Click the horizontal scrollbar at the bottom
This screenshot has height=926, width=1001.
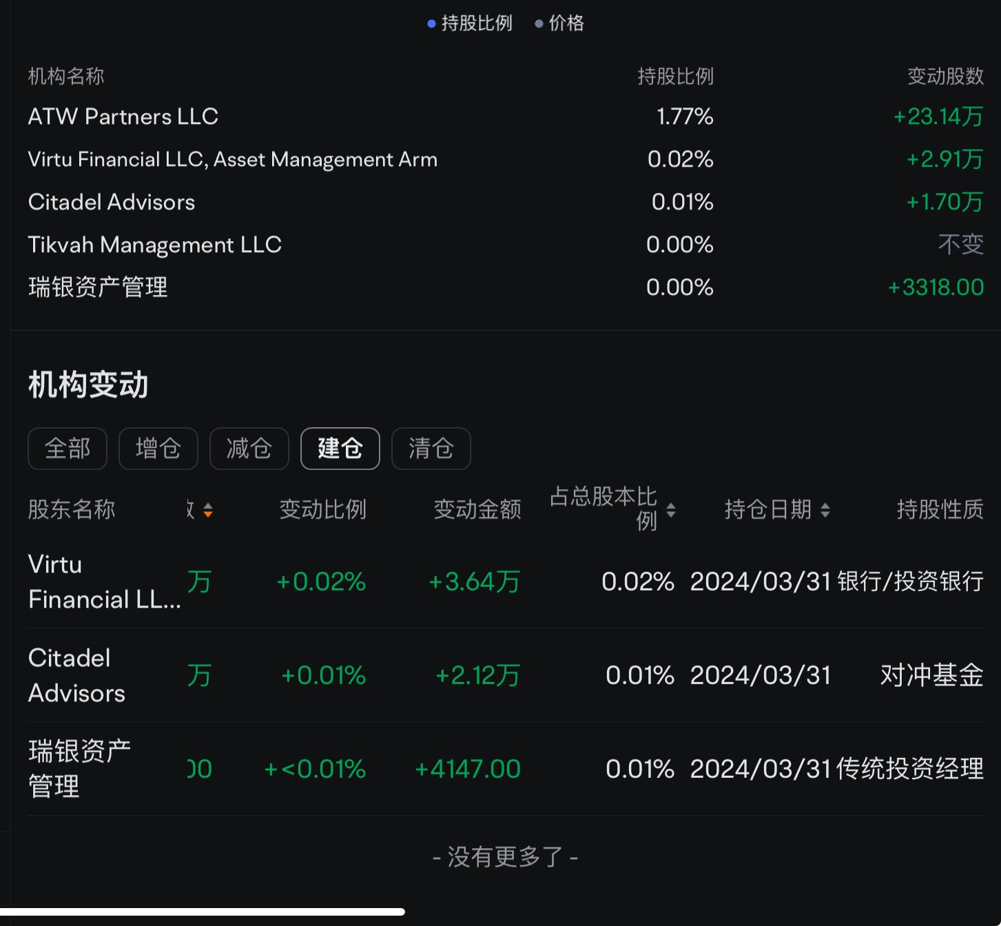pyautogui.click(x=203, y=912)
